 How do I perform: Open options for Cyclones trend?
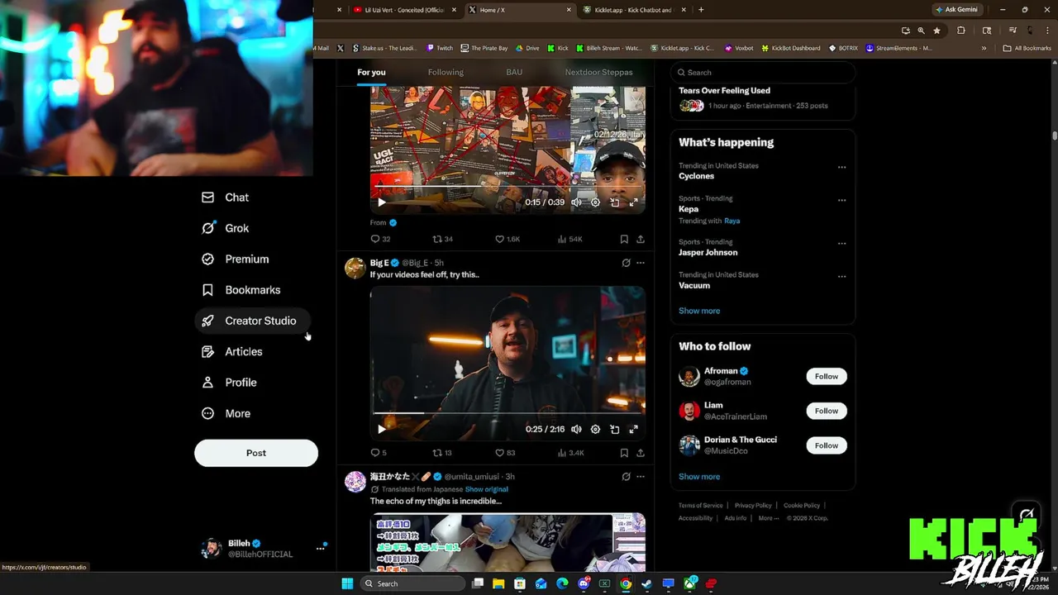841,167
